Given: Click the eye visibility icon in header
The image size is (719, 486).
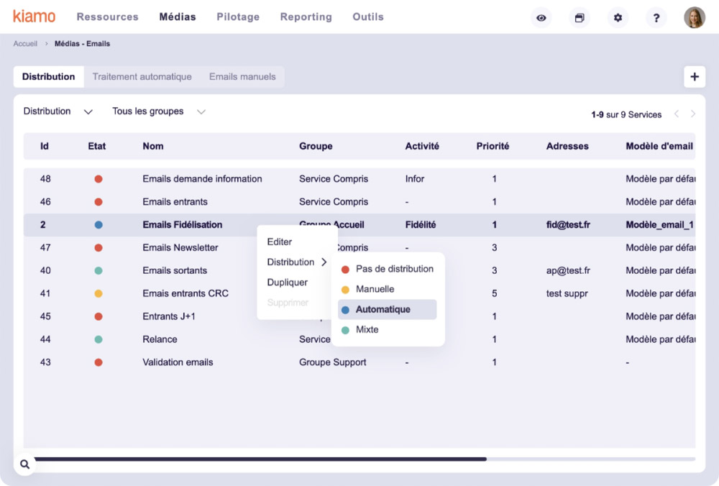Looking at the screenshot, I should pos(541,18).
